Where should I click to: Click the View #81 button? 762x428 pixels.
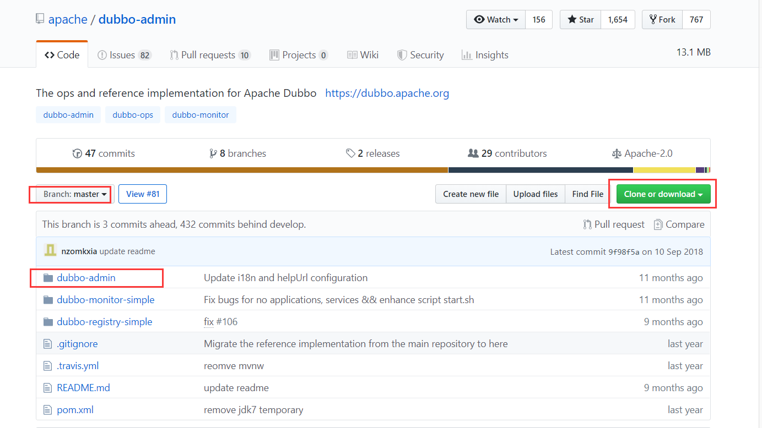tap(143, 194)
